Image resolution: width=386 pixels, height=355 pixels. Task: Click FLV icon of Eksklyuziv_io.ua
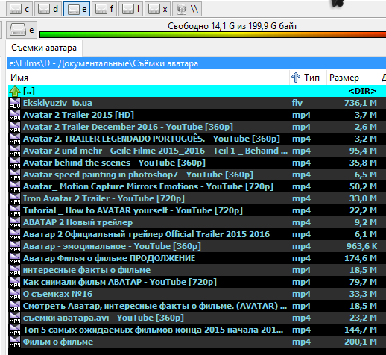(x=15, y=103)
